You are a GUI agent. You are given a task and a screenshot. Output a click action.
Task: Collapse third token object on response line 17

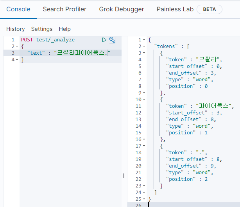[144, 146]
